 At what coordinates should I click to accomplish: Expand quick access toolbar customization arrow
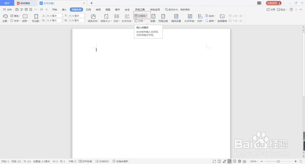tap(46, 9)
